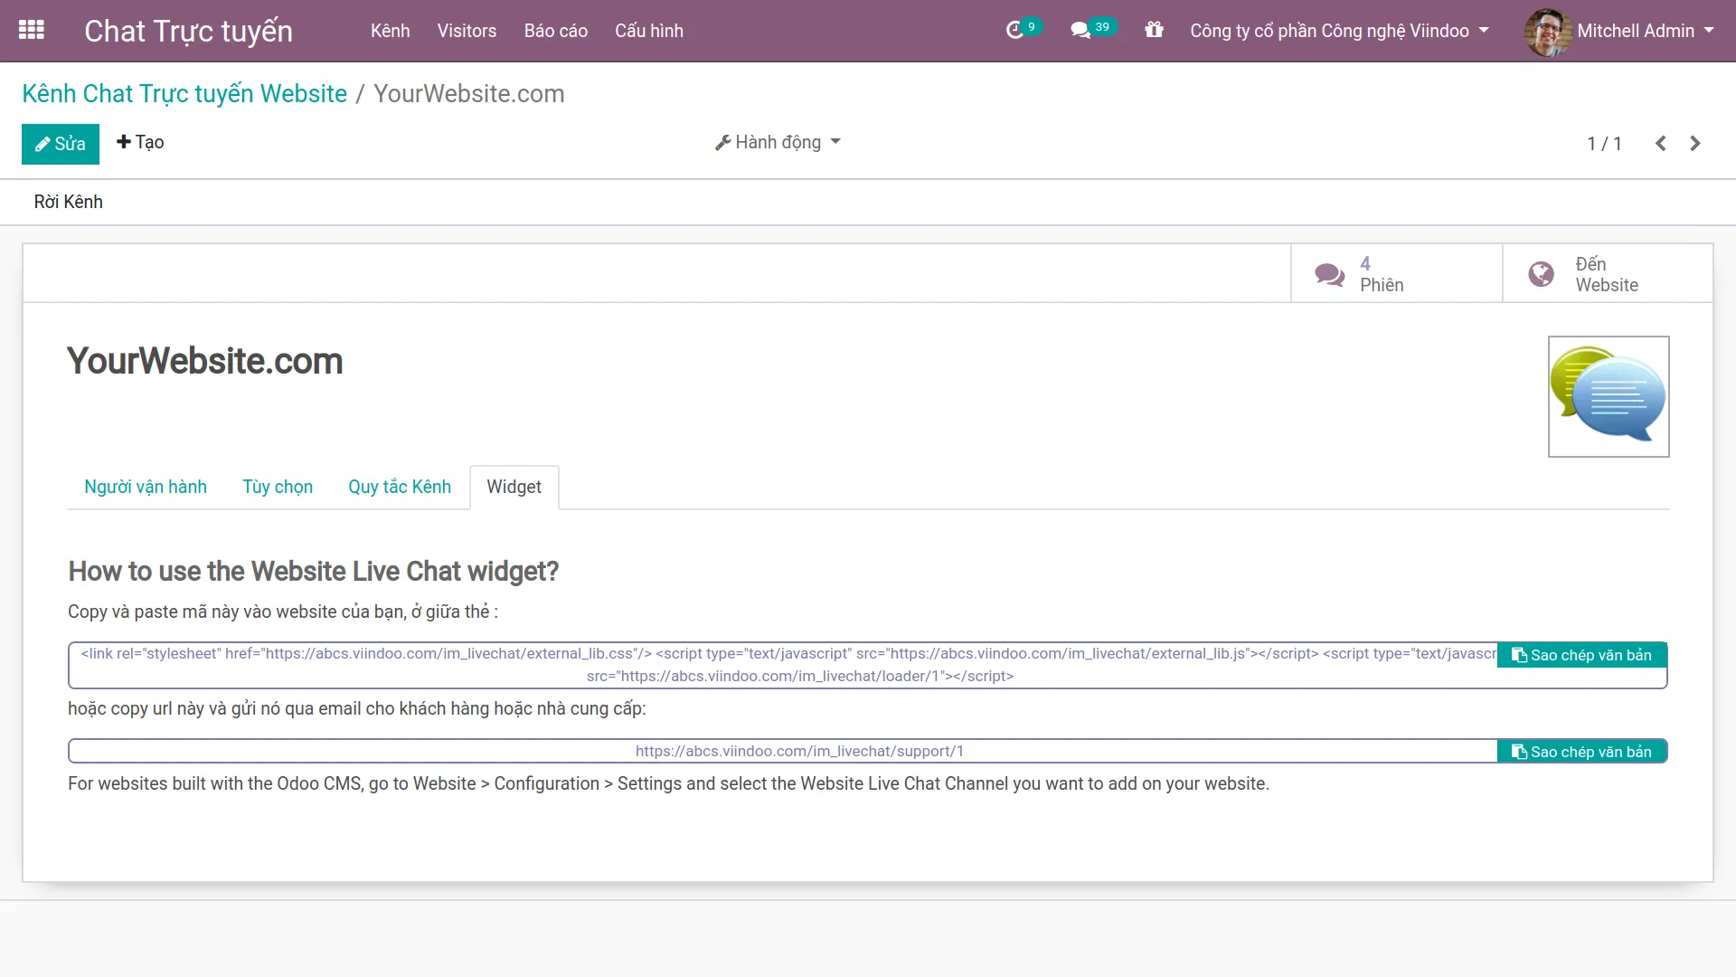Open Visitors menu
Image resolution: width=1736 pixels, height=977 pixels.
click(467, 31)
